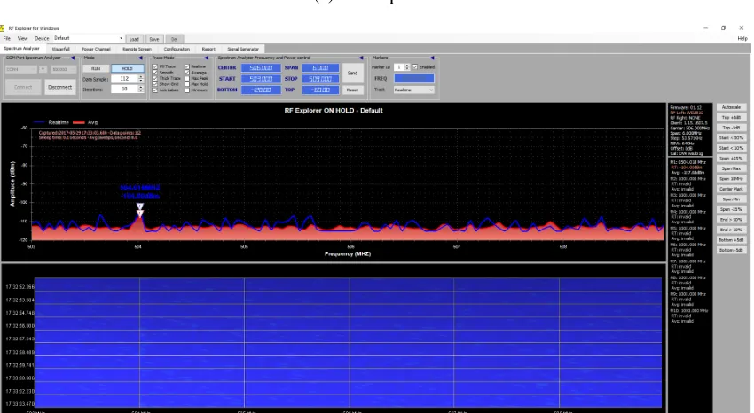Click the Center Mark button
This screenshot has width=754, height=413.
click(731, 189)
